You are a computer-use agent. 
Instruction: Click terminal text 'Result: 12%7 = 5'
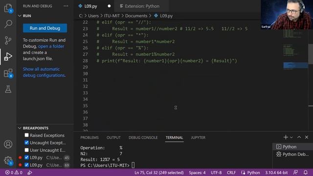click(x=100, y=159)
